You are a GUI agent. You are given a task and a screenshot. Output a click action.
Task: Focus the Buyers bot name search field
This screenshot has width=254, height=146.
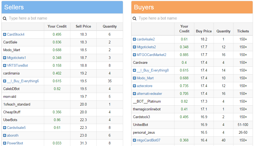click(x=194, y=18)
